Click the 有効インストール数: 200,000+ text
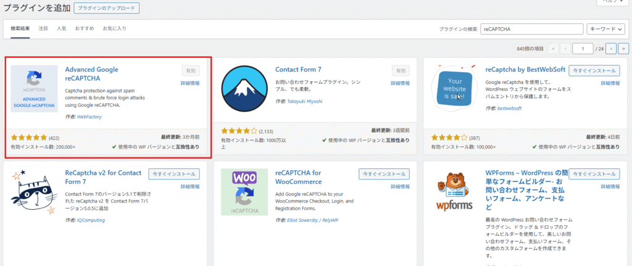 pos(43,147)
